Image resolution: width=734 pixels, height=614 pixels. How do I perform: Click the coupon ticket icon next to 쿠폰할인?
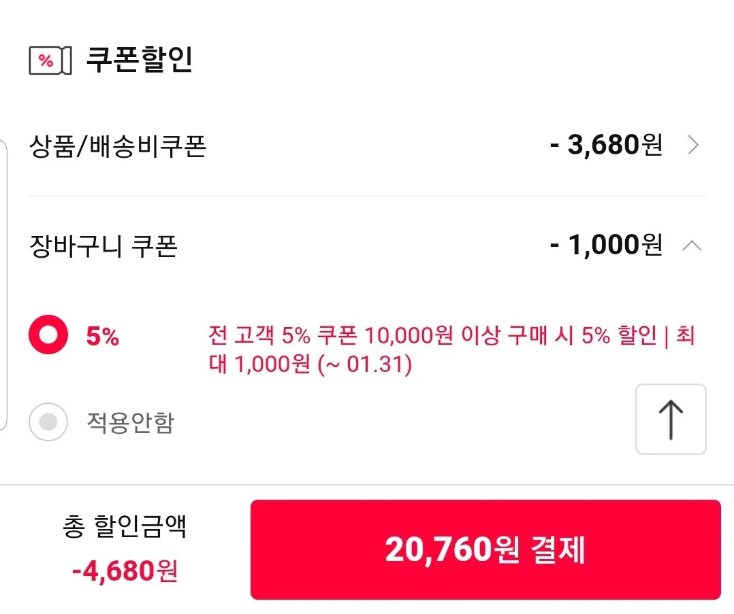(x=48, y=61)
